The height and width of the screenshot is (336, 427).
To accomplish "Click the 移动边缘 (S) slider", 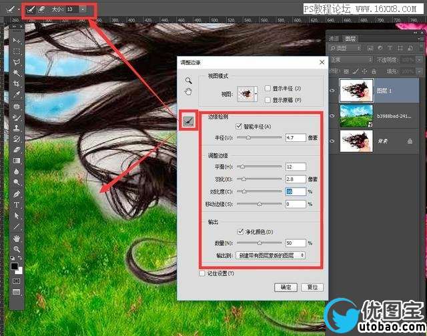I will pos(260,204).
